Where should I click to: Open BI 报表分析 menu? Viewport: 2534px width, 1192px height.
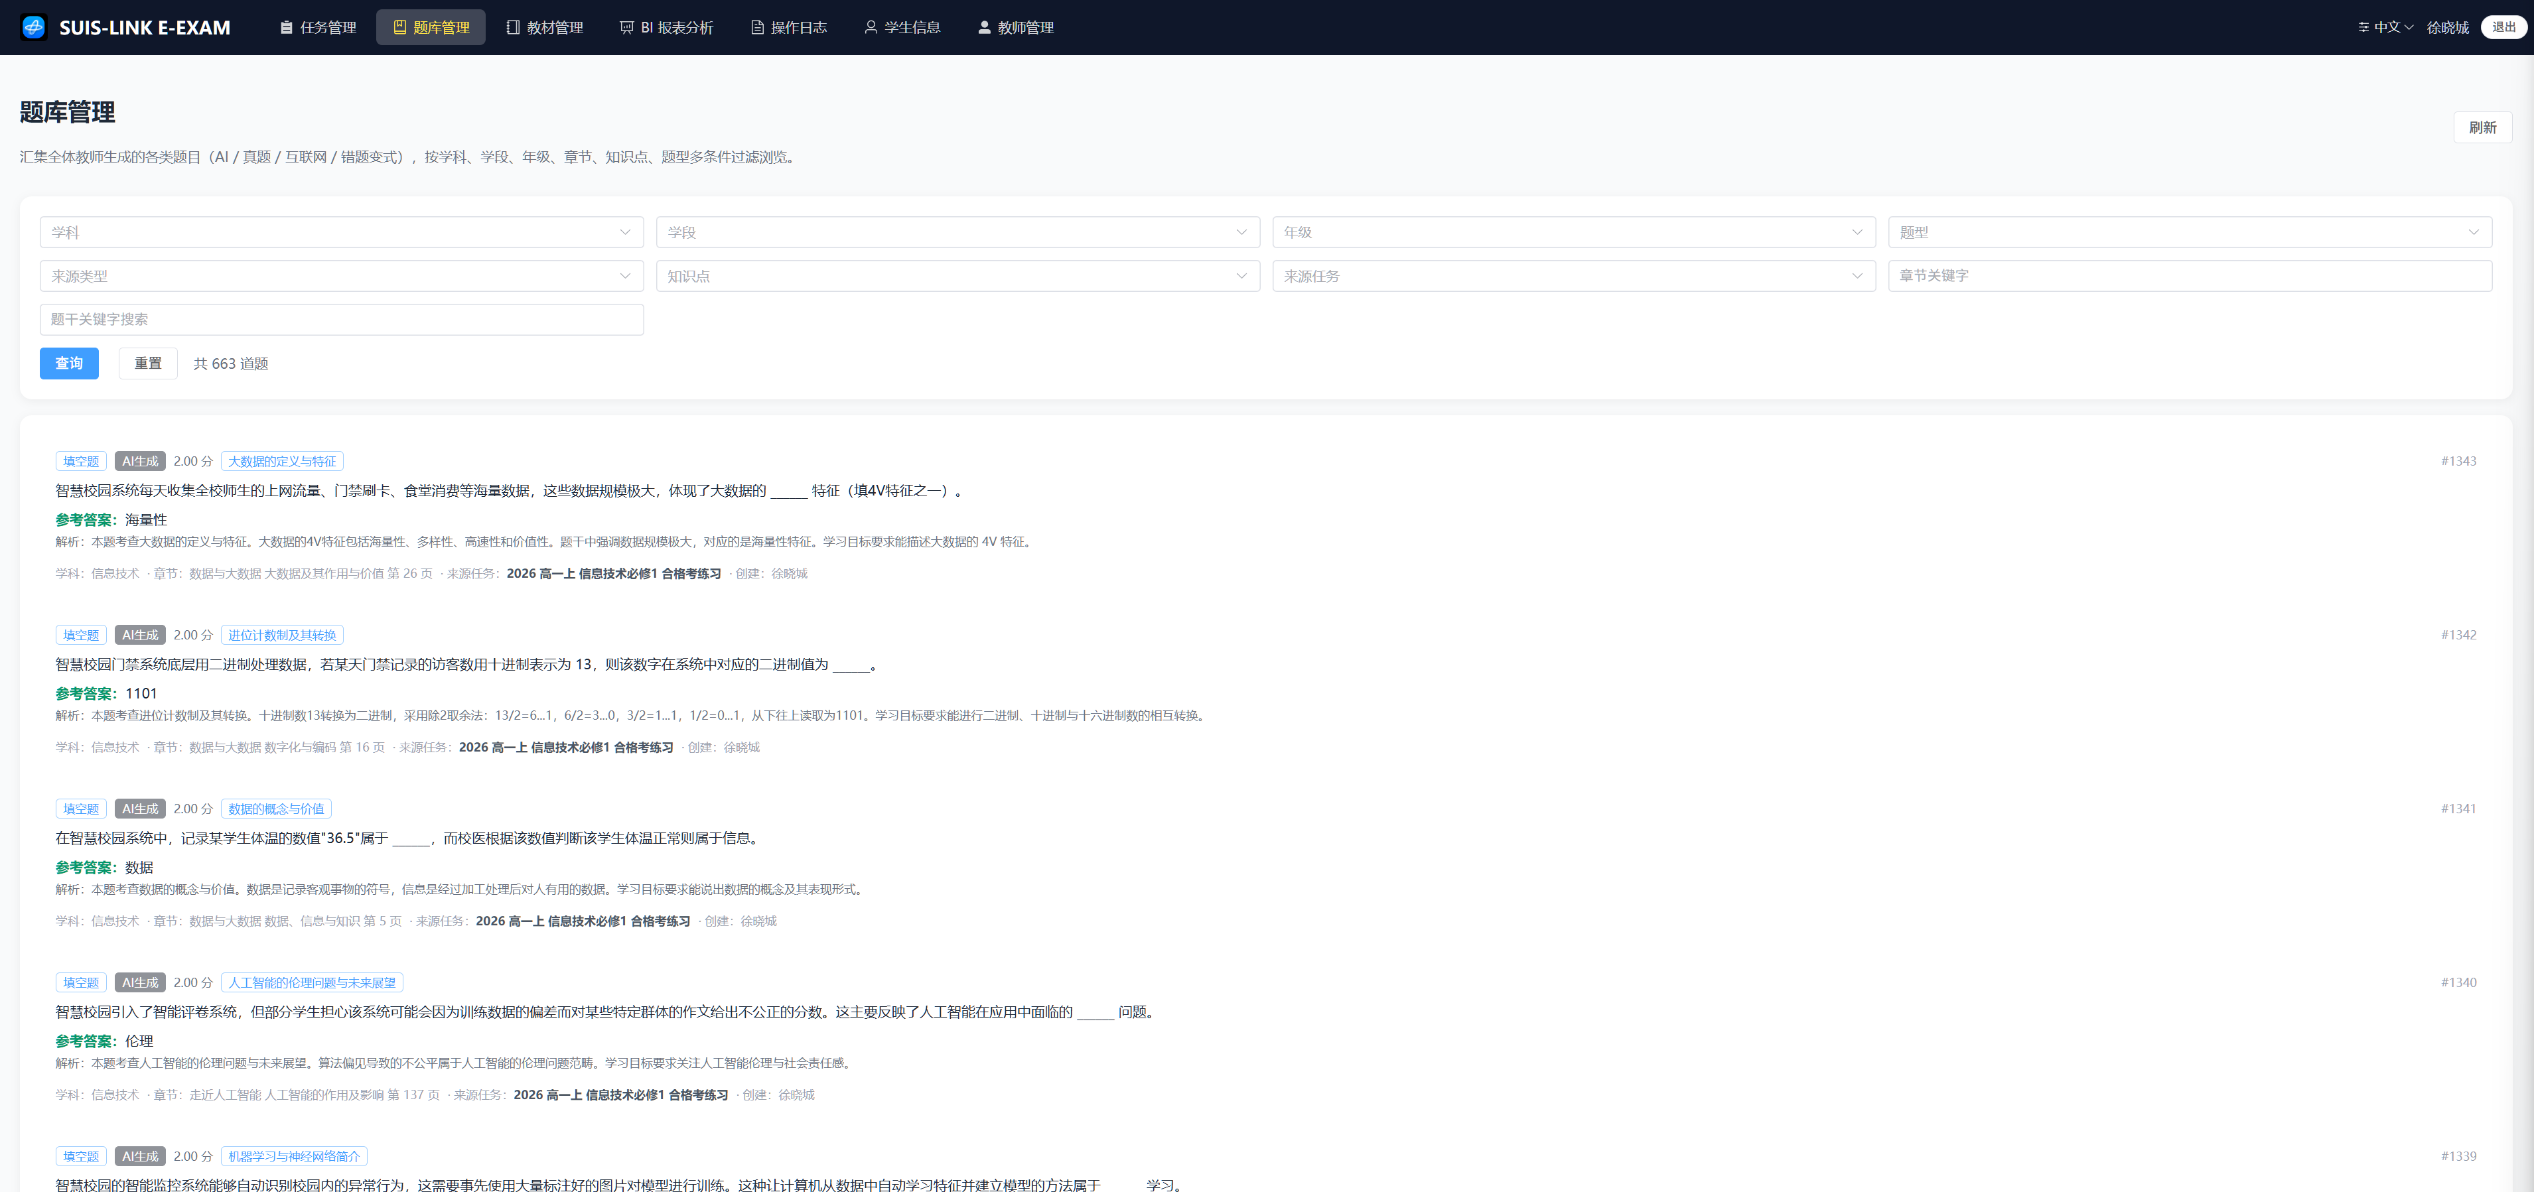[x=666, y=28]
